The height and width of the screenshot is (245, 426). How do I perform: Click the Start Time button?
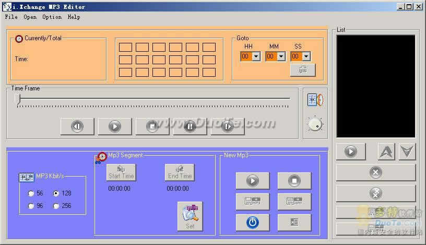(121, 172)
